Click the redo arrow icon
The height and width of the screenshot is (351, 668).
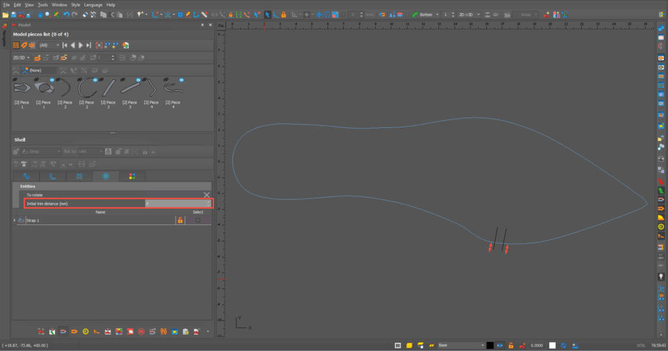(74, 14)
